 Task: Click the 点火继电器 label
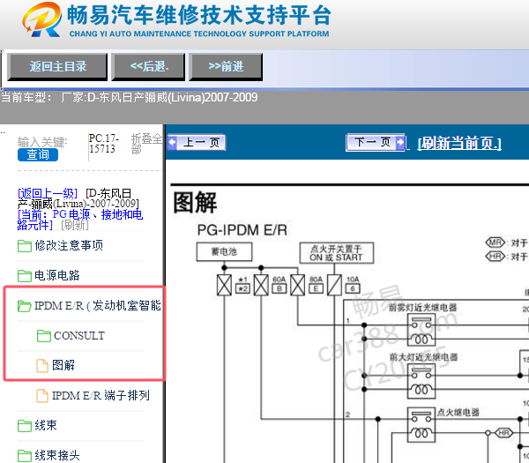pyautogui.click(x=458, y=413)
